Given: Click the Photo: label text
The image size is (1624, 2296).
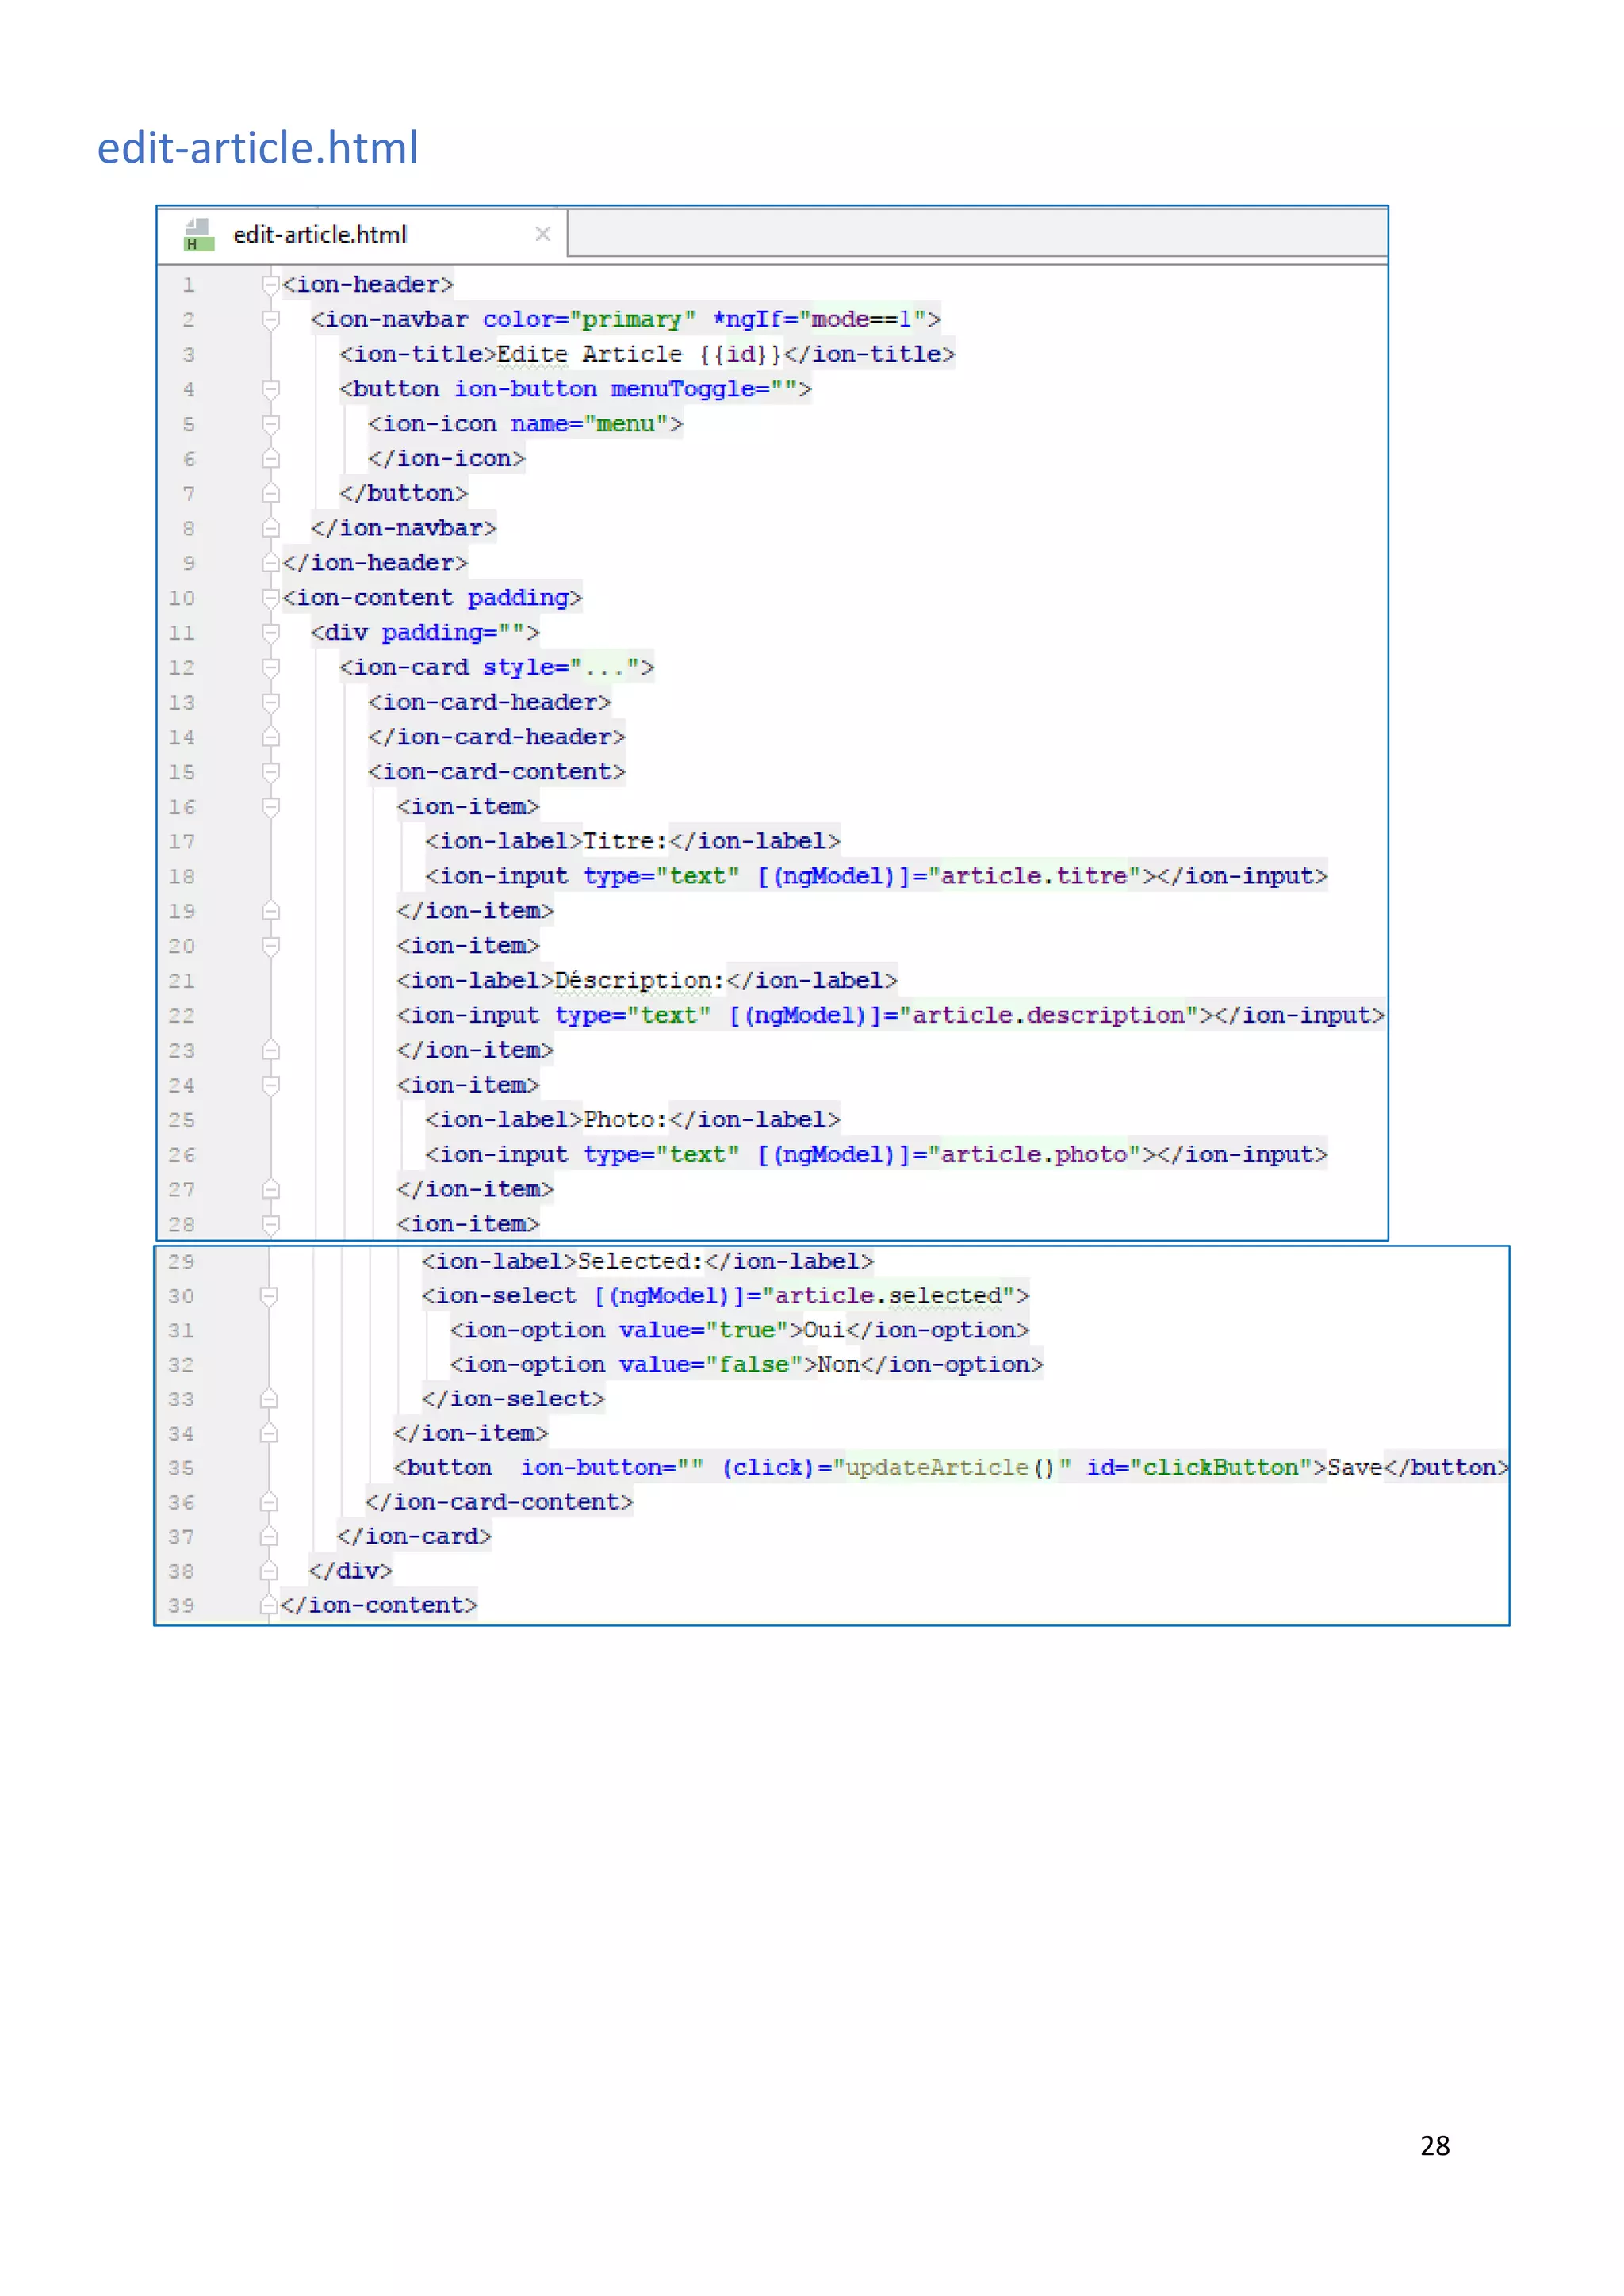Looking at the screenshot, I should 625,1120.
